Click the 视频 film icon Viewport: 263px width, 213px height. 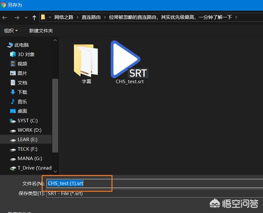click(x=13, y=64)
